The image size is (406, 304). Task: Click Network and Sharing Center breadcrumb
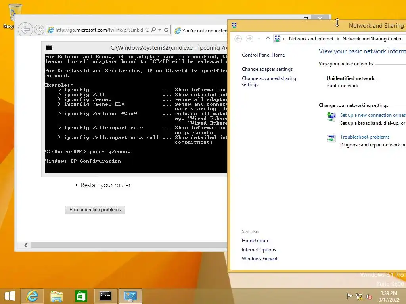click(372, 39)
